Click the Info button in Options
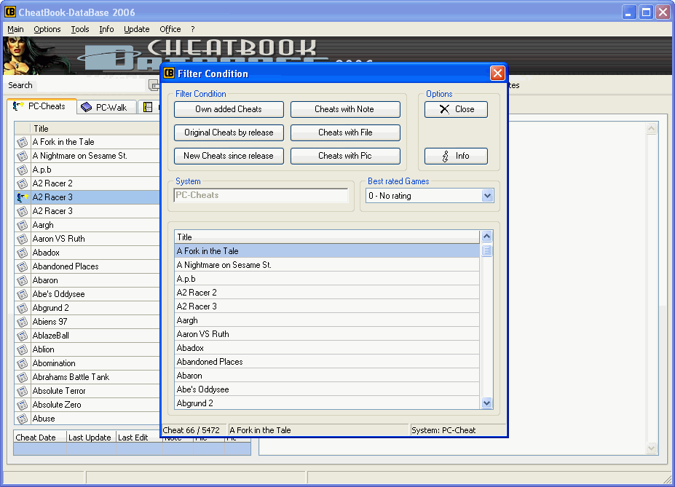675x487 pixels. pyautogui.click(x=456, y=156)
